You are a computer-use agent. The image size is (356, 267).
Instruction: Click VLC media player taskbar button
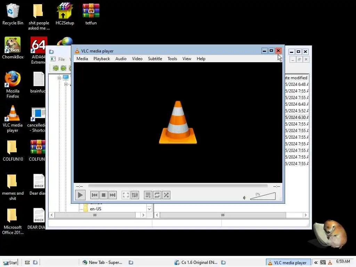coord(288,263)
